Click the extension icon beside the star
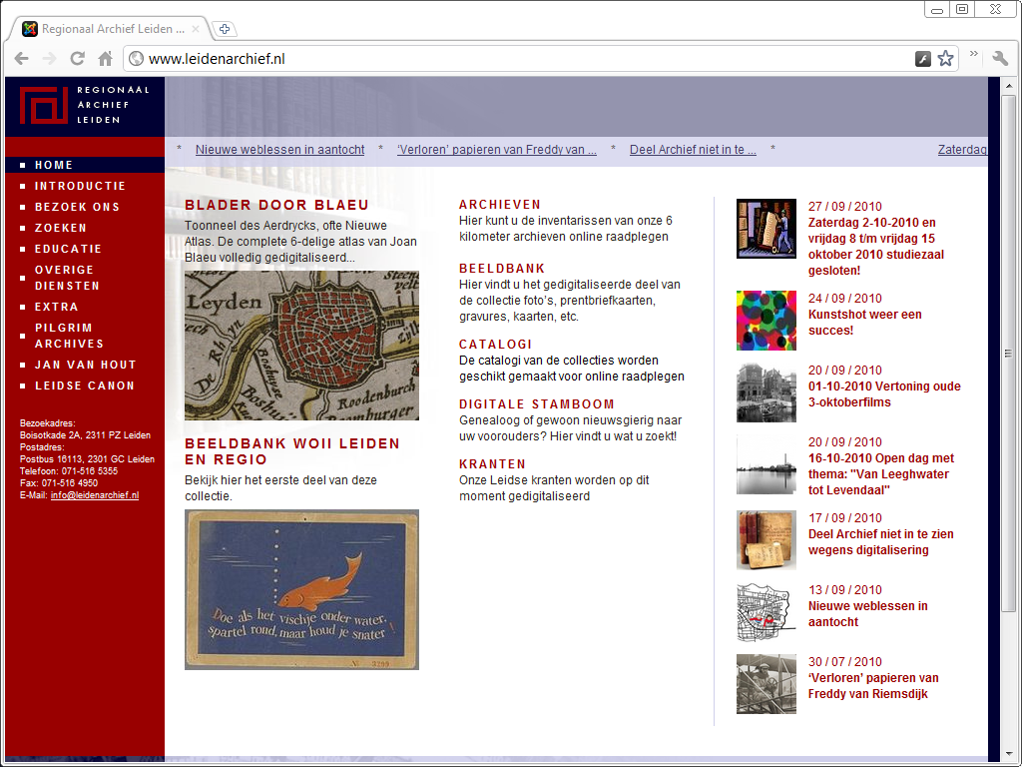This screenshot has height=767, width=1022. point(923,59)
